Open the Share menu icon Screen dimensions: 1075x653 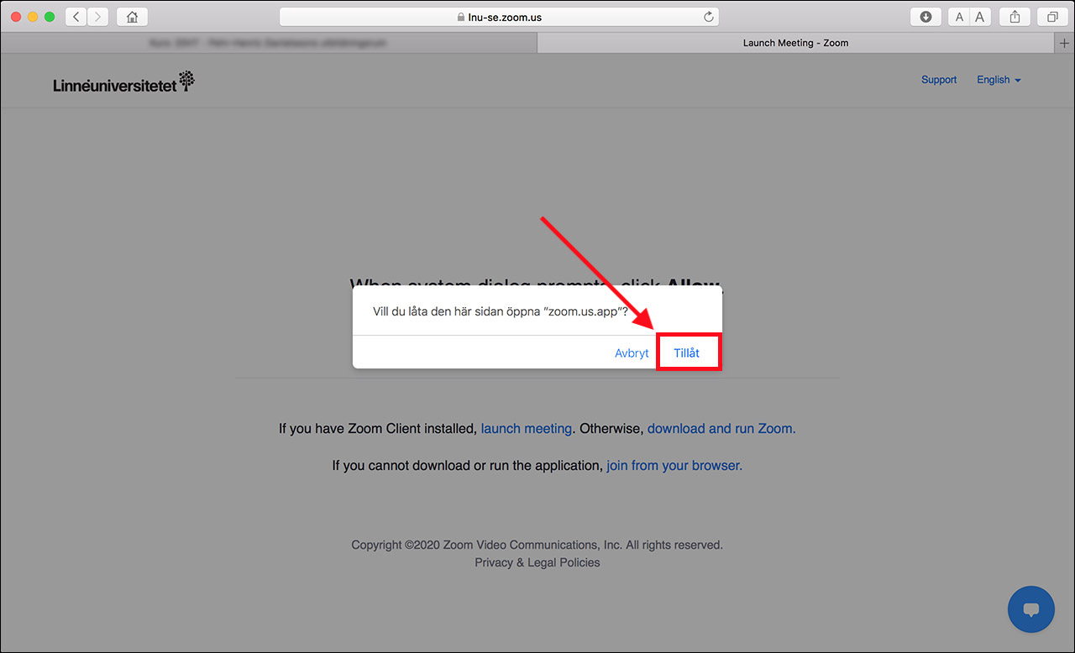coord(1015,17)
